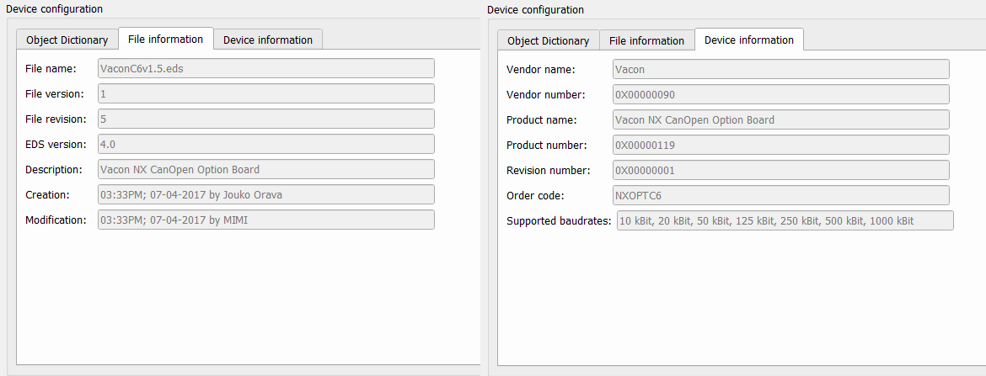The height and width of the screenshot is (376, 986).
Task: Open Object Dictionary tab beside active File information tab
Action: click(67, 40)
